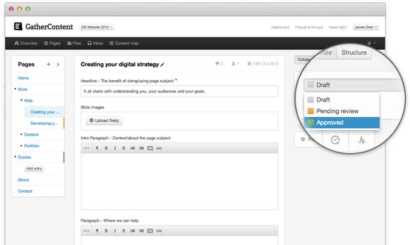Insert a table in 'Where we can help' toolbar
410x245 pixels.
(x=150, y=231)
